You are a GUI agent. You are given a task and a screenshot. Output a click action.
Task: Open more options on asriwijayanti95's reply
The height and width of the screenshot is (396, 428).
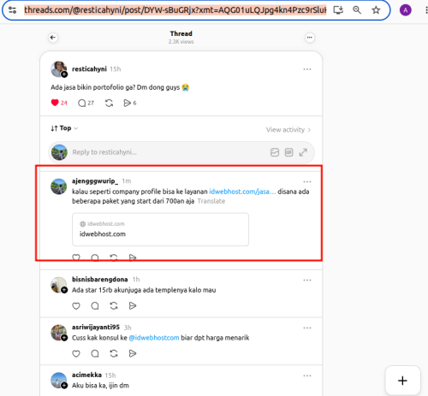[x=307, y=328]
